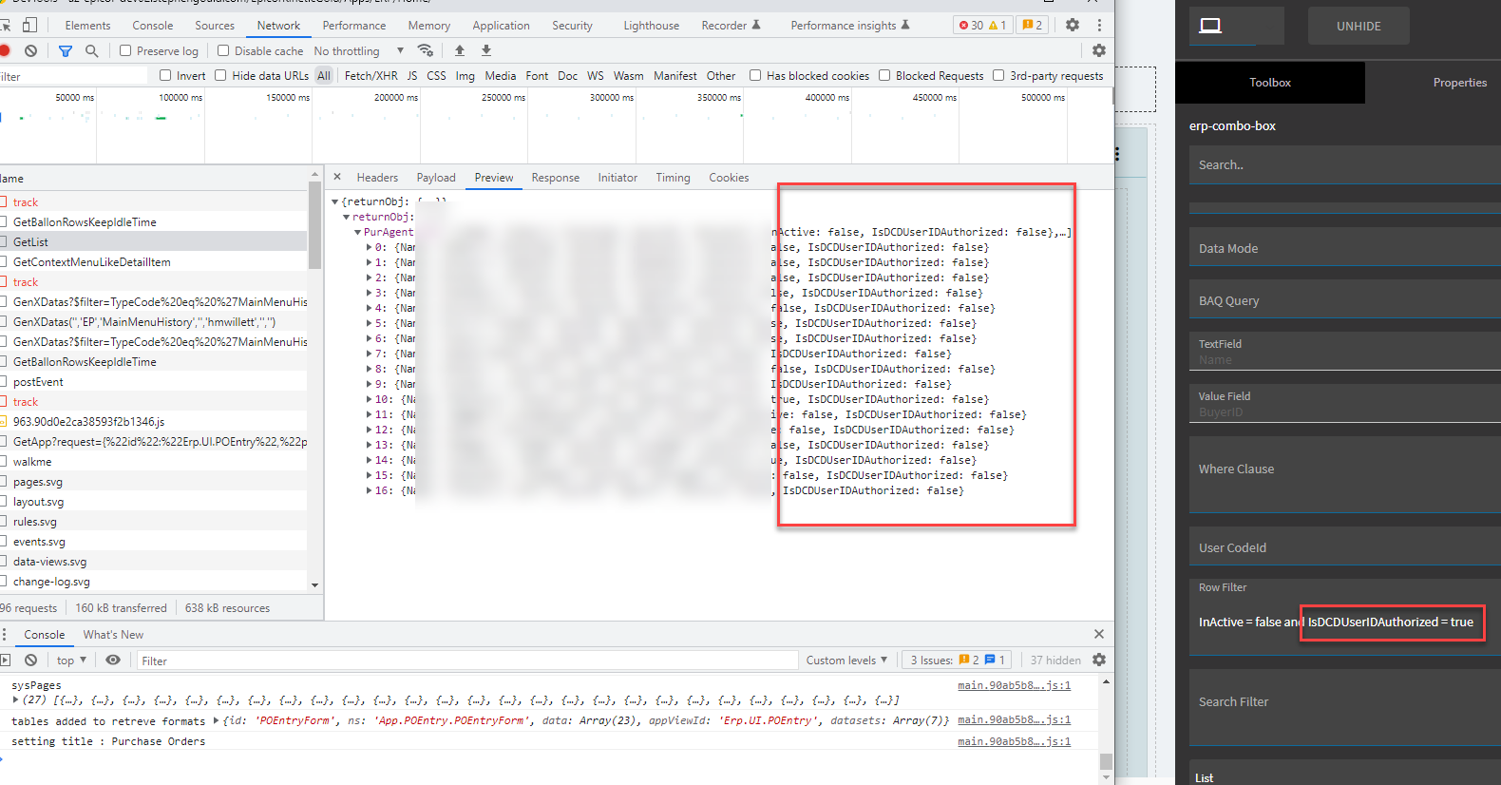
Task: Export HAR file download arrow
Action: (x=486, y=50)
